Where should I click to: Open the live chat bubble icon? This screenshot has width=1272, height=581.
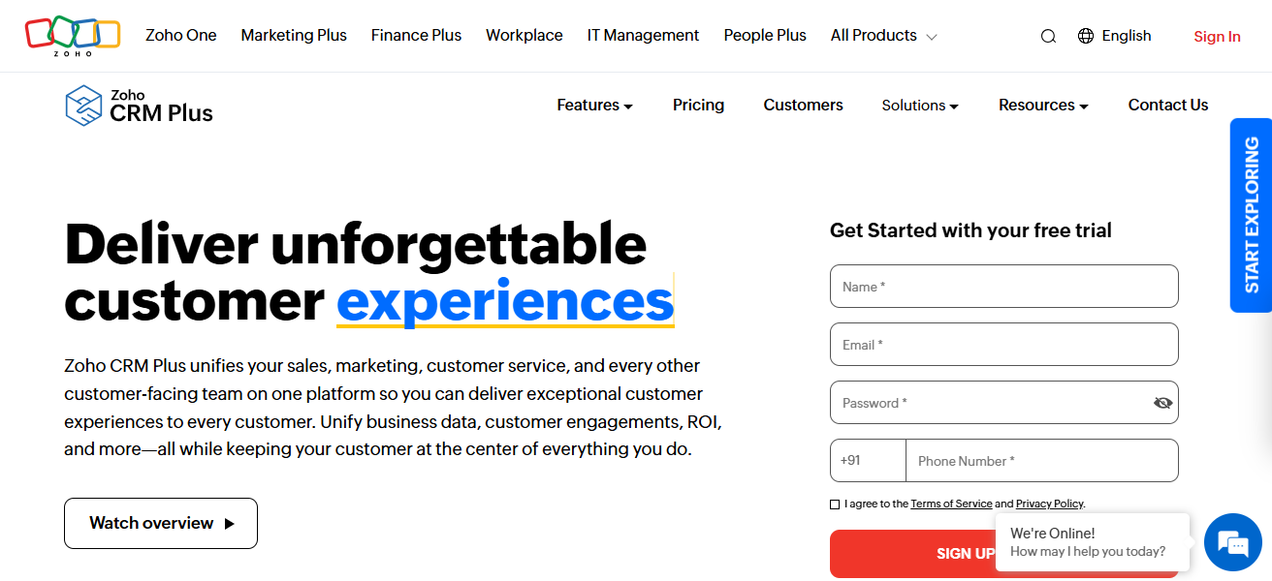pos(1232,542)
